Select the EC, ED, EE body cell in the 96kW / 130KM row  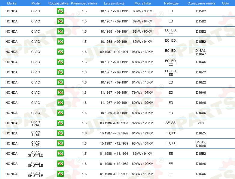171,52
